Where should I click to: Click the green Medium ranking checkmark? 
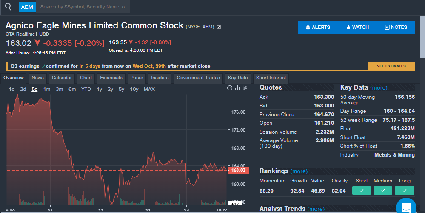383,191
